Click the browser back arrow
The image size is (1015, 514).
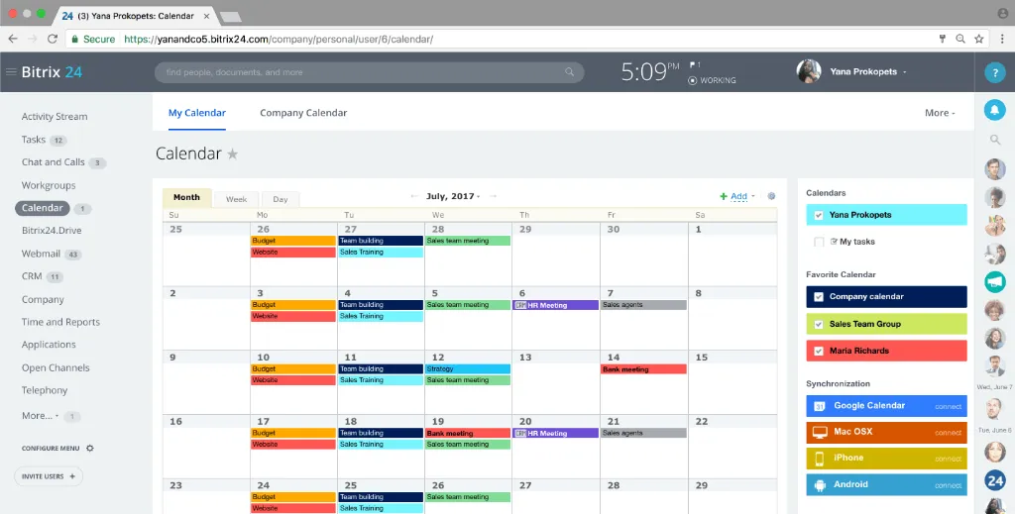click(x=13, y=39)
